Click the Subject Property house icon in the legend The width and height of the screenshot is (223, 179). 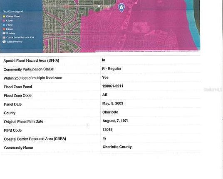point(4,41)
